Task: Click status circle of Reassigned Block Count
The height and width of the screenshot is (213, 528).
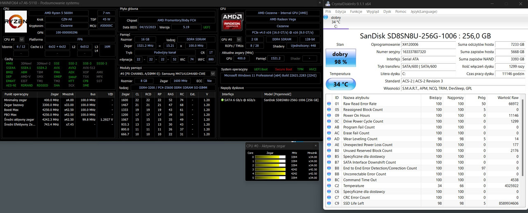Action: (x=329, y=110)
